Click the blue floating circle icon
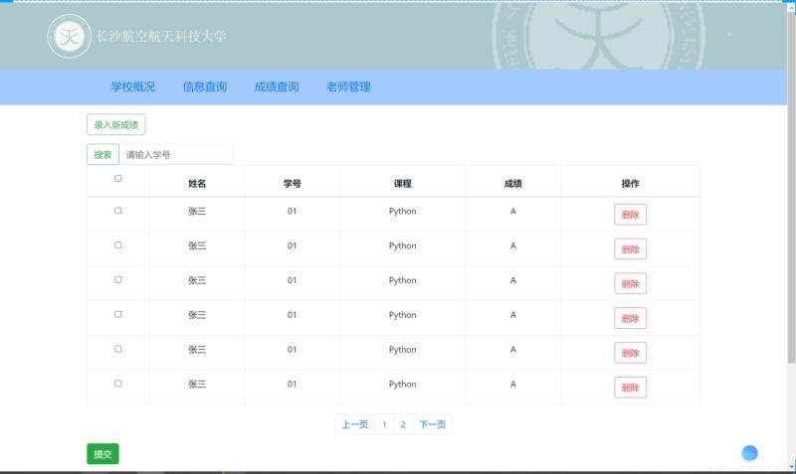796x474 pixels. 750,453
